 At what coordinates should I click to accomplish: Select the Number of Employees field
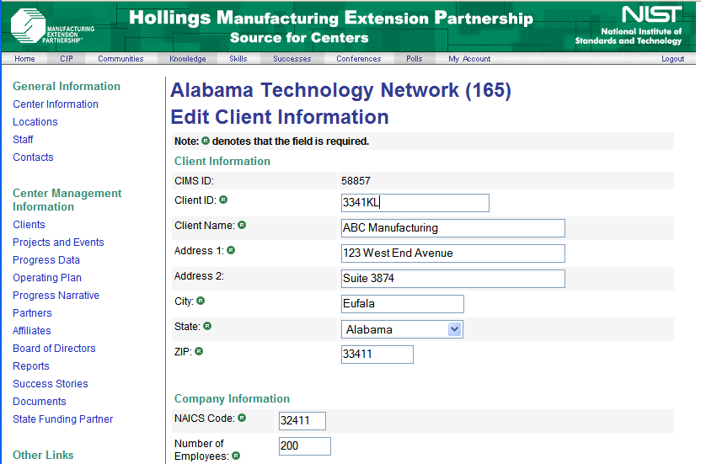[304, 446]
